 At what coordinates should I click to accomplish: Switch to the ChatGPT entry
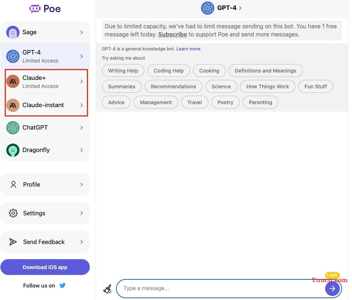[x=45, y=127]
